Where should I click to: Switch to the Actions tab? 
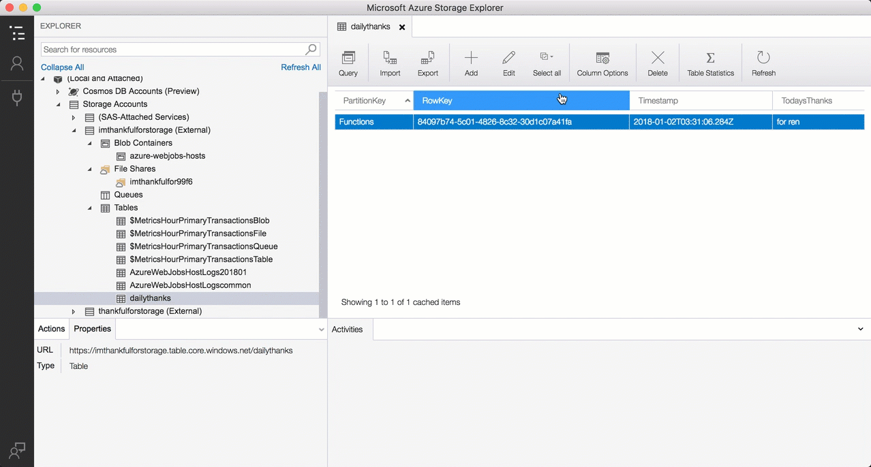(52, 329)
